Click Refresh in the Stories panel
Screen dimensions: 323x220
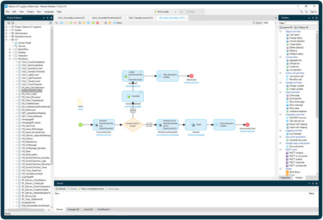pyautogui.click(x=61, y=189)
